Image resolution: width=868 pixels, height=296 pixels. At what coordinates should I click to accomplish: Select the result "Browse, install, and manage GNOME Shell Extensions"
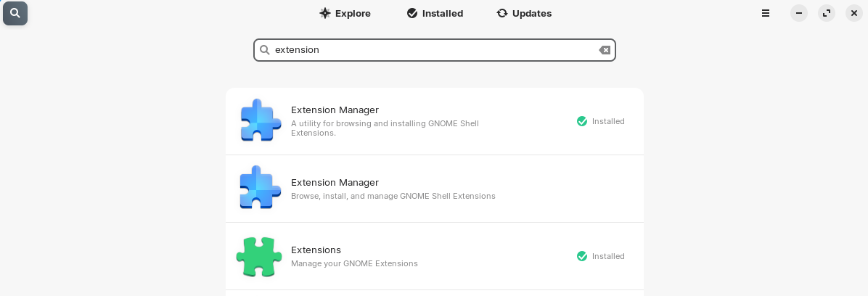click(435, 189)
